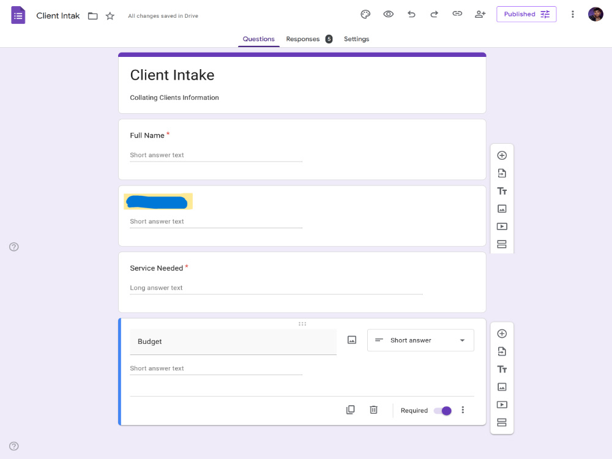This screenshot has width=612, height=459.
Task: Open the Short answer type dropdown
Action: click(x=420, y=340)
